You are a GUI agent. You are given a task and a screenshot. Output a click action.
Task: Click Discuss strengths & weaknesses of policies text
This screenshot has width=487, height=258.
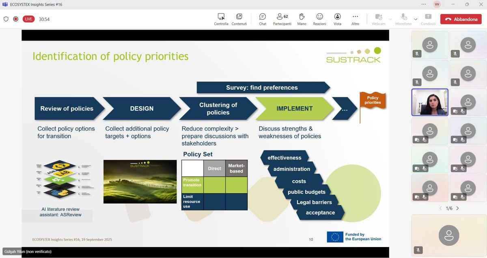(x=290, y=132)
